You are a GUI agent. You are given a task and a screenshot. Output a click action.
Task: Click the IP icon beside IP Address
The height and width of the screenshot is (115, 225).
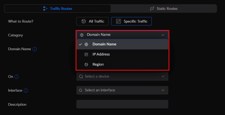pyautogui.click(x=86, y=54)
